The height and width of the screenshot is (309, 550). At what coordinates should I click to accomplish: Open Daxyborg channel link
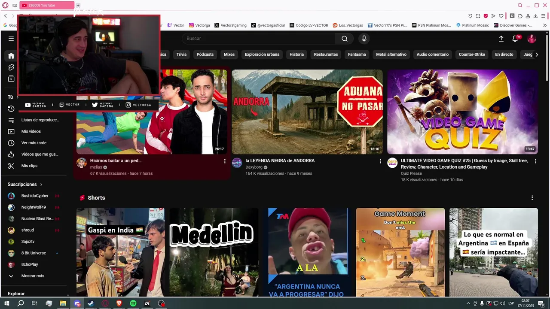[x=254, y=167]
